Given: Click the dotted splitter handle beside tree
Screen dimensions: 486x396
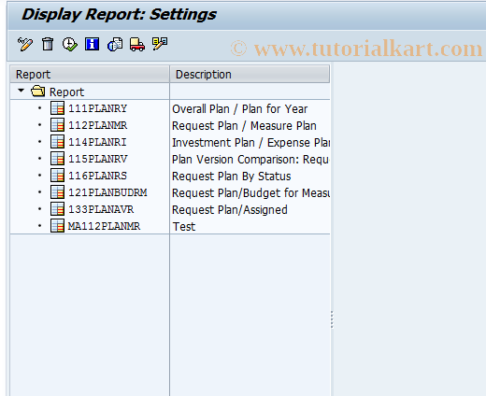Looking at the screenshot, I should pyautogui.click(x=332, y=319).
